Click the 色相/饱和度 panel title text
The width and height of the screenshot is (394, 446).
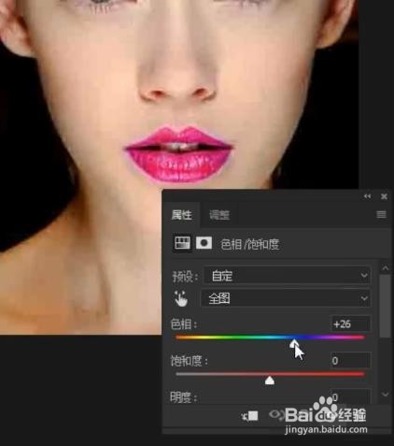(249, 244)
